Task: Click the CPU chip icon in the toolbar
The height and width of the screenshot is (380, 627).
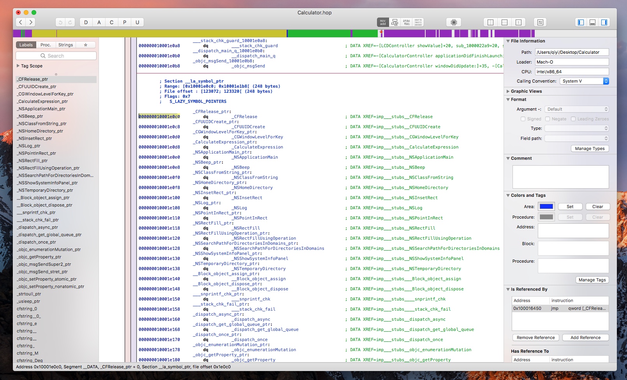Action: tap(454, 22)
